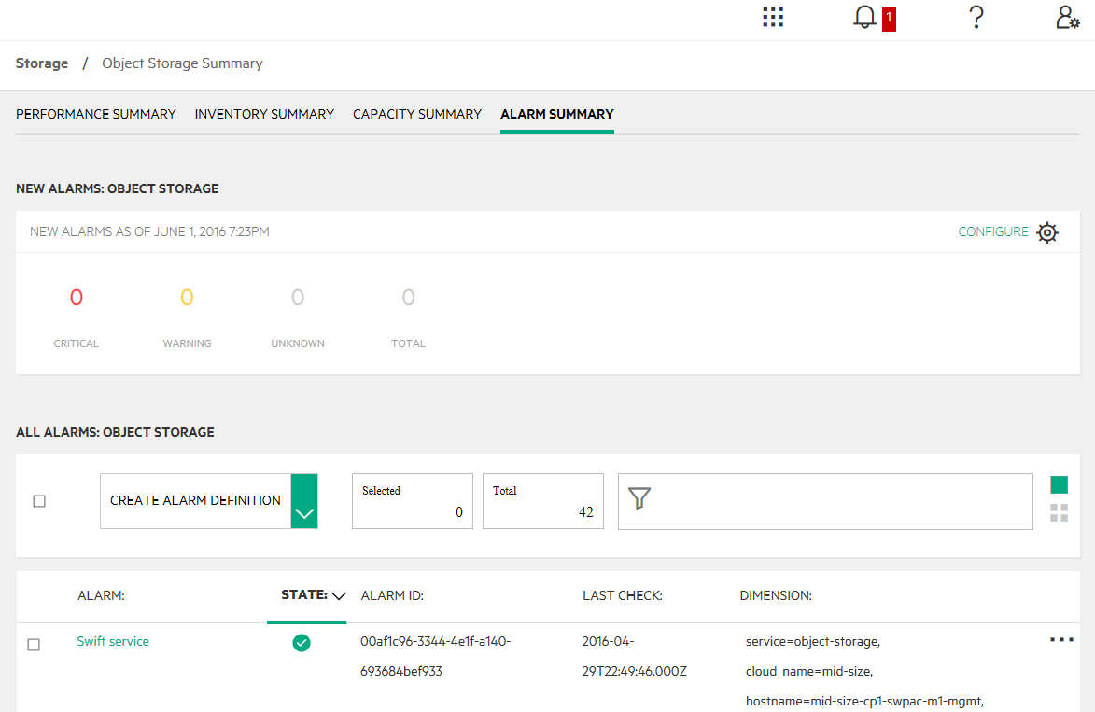1095x712 pixels.
Task: Open the user settings icon
Action: click(x=1067, y=18)
